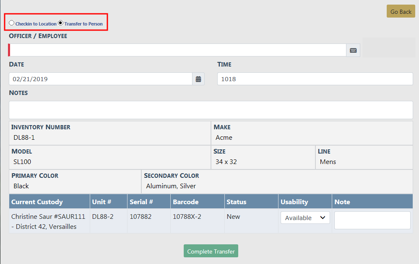Click the Christine Saur custody cell
Screen dimensions: 419x264
[48, 222]
